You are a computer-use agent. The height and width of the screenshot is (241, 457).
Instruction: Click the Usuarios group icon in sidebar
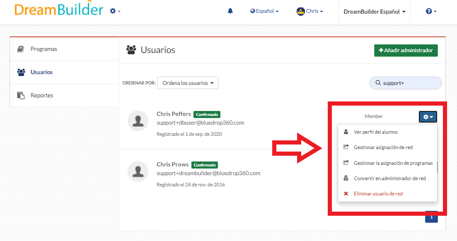coord(21,72)
